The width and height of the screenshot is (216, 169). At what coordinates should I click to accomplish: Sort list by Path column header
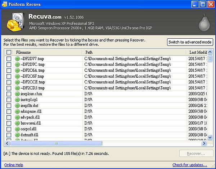(134, 52)
